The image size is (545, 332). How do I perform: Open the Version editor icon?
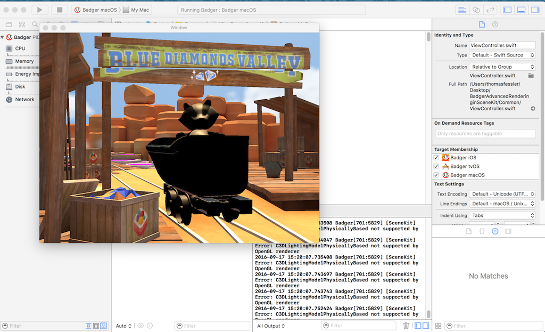pos(490,9)
